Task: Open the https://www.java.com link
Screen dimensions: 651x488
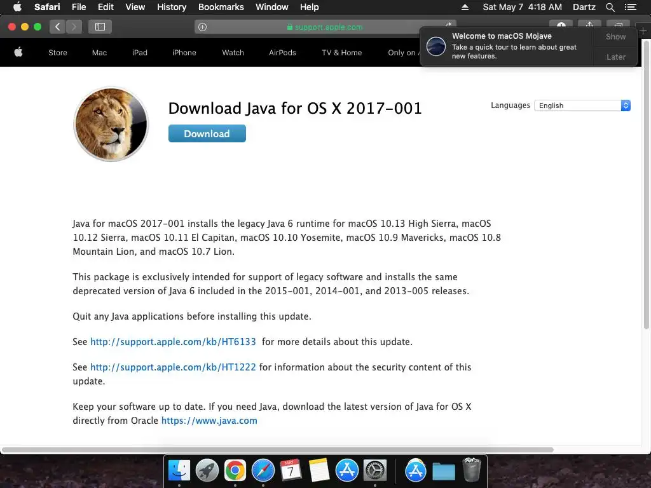Action: tap(209, 421)
